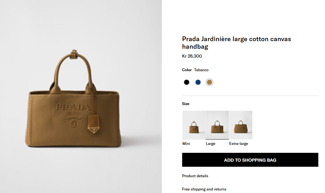Add the handbag to shopping bag
Image resolution: width=325 pixels, height=193 pixels.
pyautogui.click(x=250, y=160)
